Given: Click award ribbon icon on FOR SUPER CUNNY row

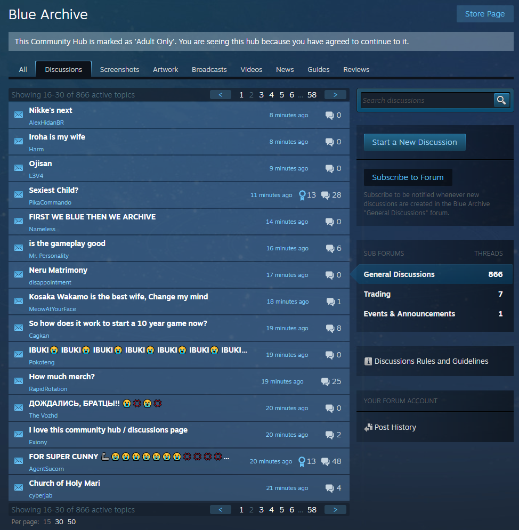Looking at the screenshot, I should (x=302, y=461).
